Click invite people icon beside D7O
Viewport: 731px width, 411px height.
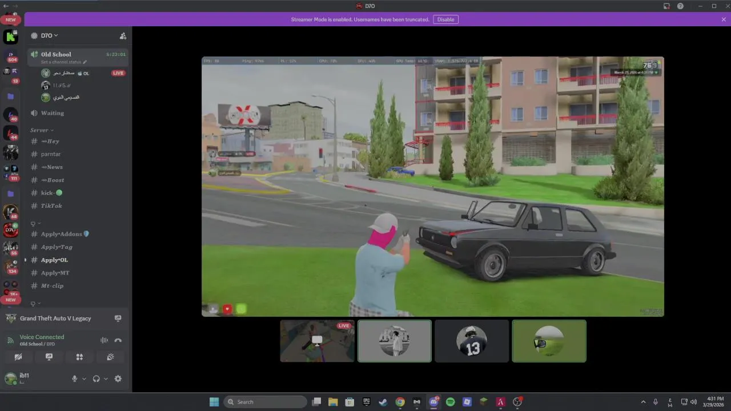123,35
